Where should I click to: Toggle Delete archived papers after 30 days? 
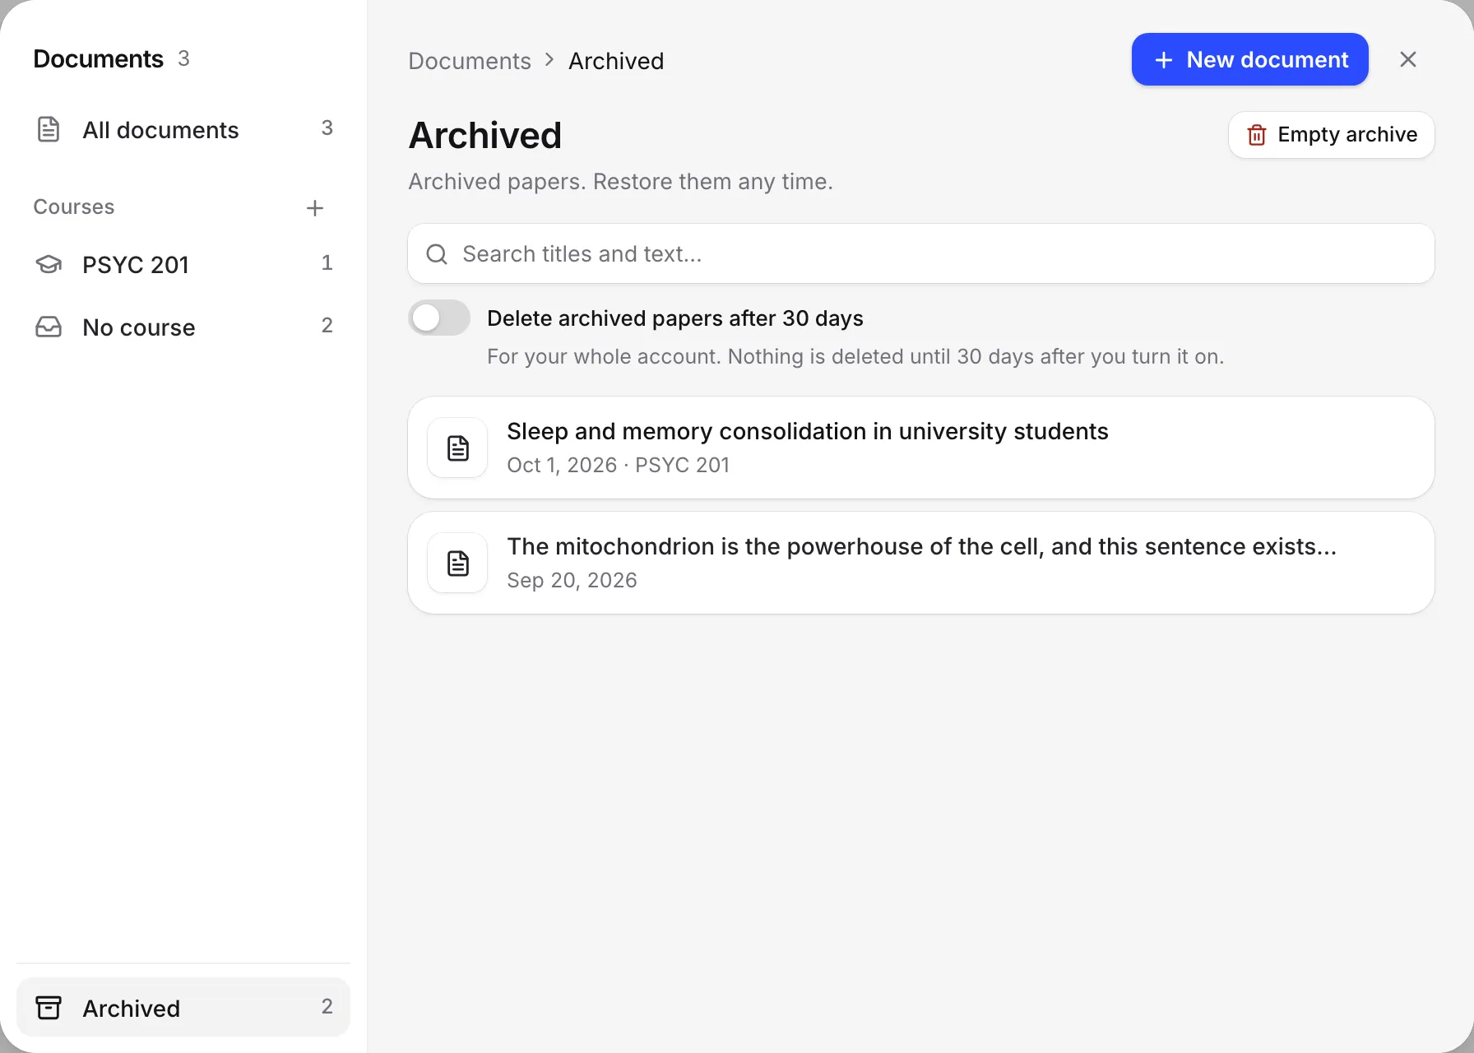click(439, 318)
